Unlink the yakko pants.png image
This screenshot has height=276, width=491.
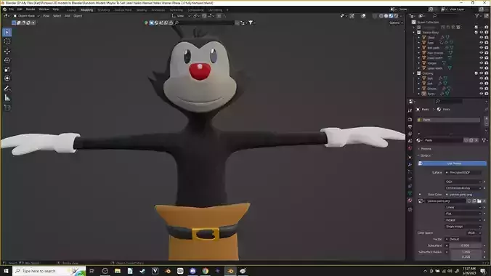click(484, 201)
